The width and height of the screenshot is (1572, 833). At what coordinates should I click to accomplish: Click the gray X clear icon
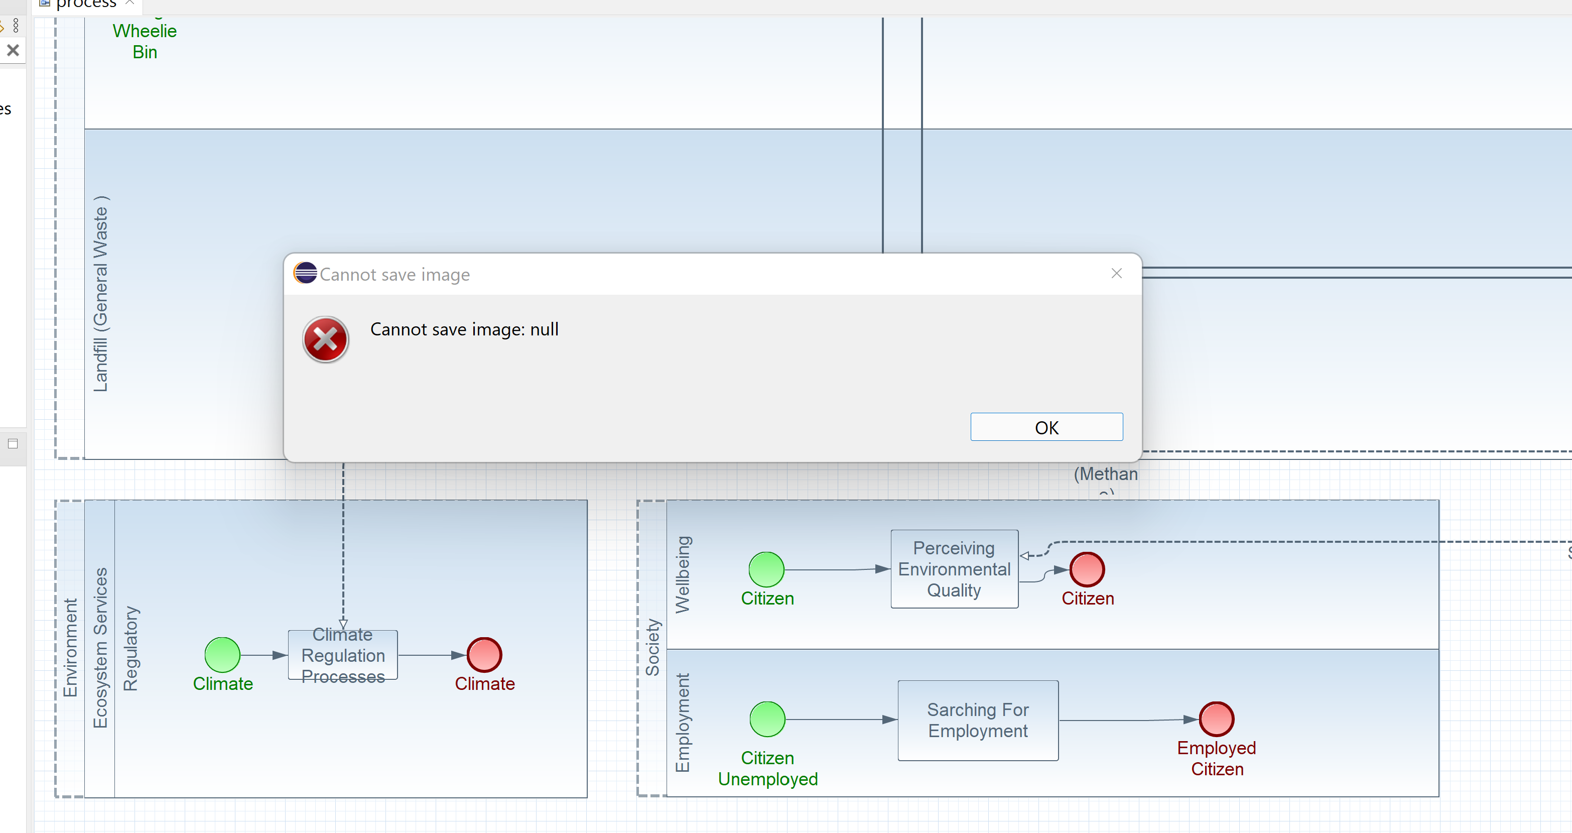coord(13,50)
